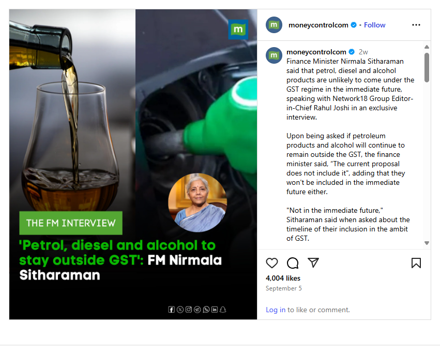Click the Moneycontrol logo on the post image
The height and width of the screenshot is (350, 440).
click(x=238, y=29)
